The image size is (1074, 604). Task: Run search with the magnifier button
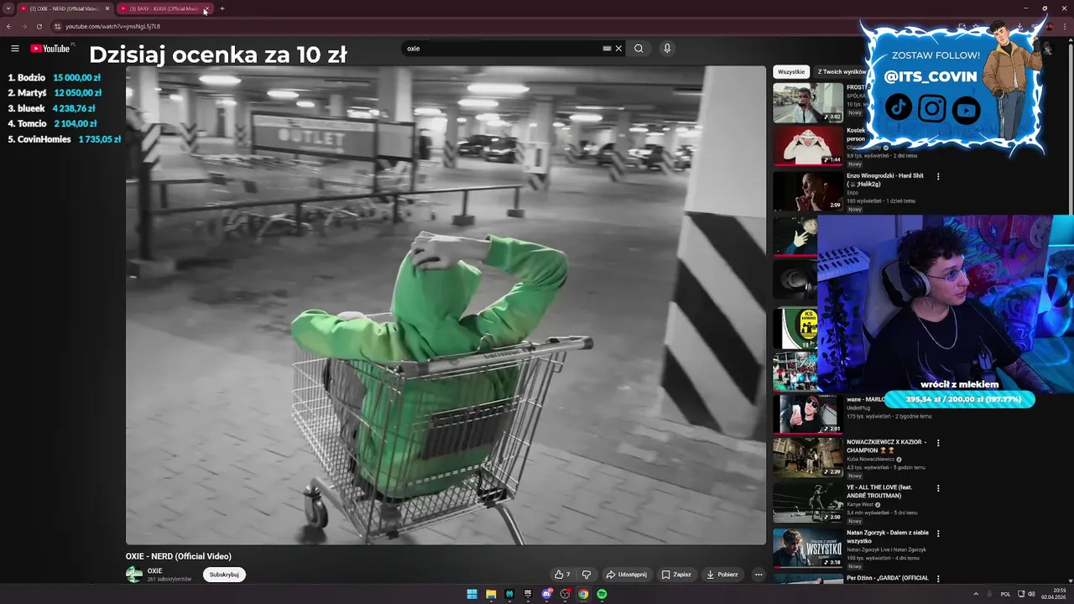[x=639, y=49]
